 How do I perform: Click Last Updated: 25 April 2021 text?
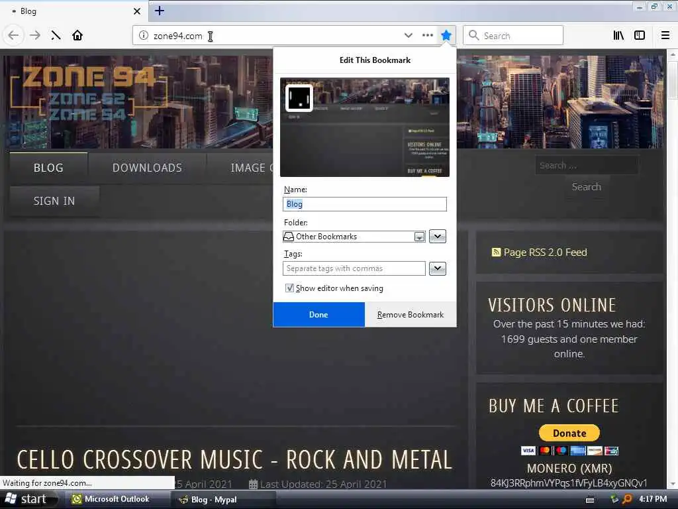323,484
